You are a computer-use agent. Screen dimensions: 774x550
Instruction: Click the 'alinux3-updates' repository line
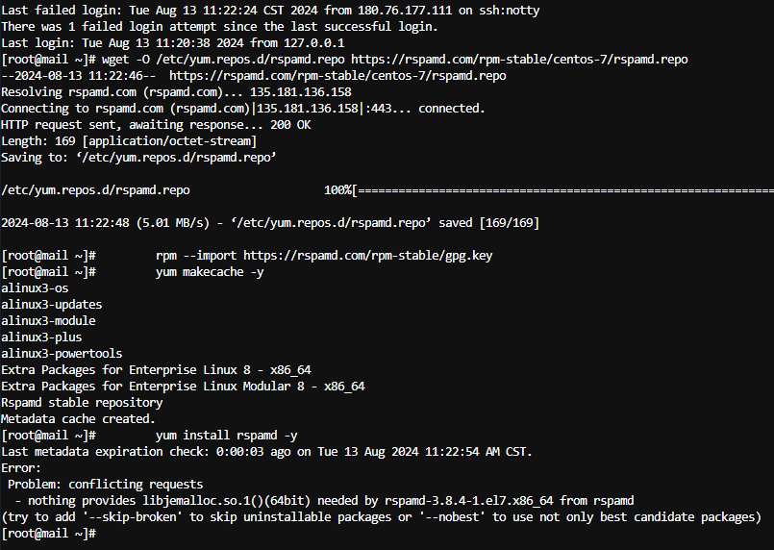[51, 305]
